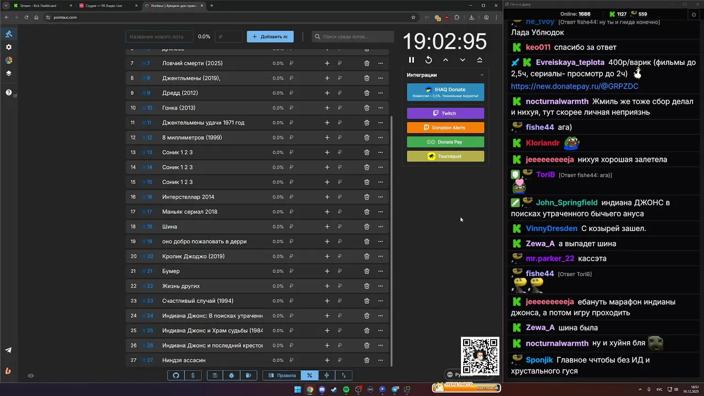Image resolution: width=704 pixels, height=396 pixels.
Task: Open more options for Жизнь других
Action: [x=381, y=286]
